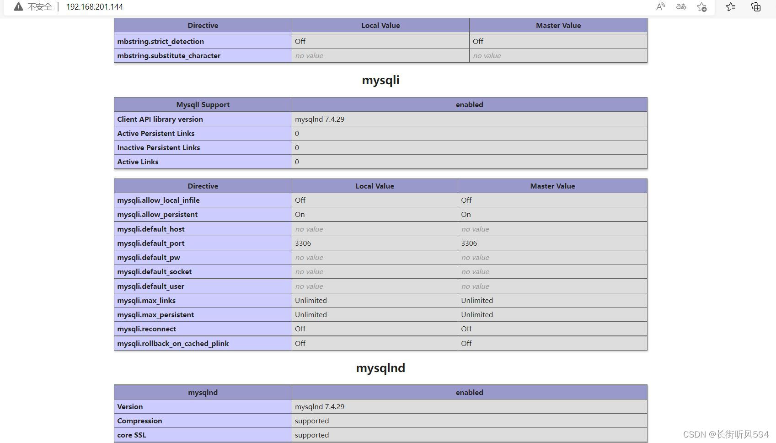Open the Favorites list icon
The image size is (776, 443).
731,7
